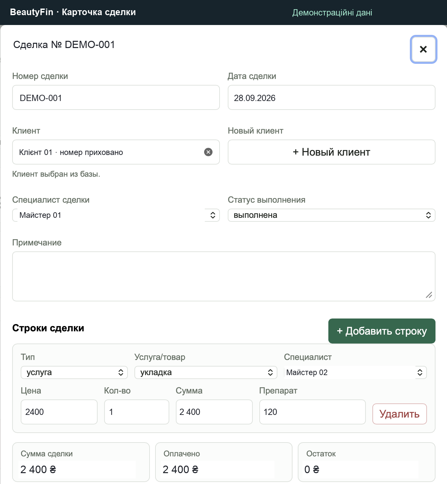Click inside the Примечание text area
Viewport: 447px width, 484px height.
point(224,276)
